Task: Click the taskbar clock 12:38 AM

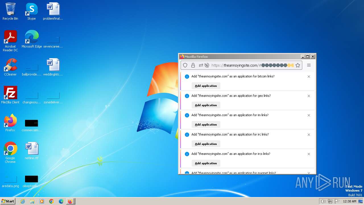Action: 349,201
